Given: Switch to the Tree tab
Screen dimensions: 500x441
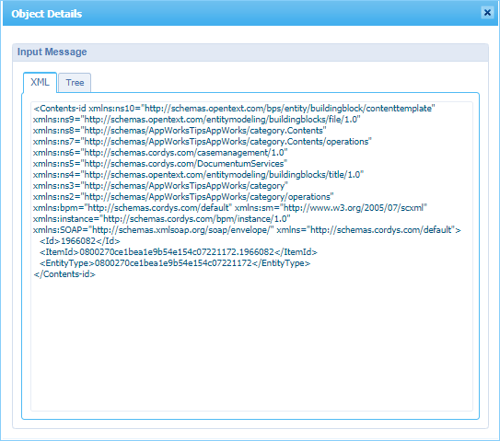Looking at the screenshot, I should point(75,83).
